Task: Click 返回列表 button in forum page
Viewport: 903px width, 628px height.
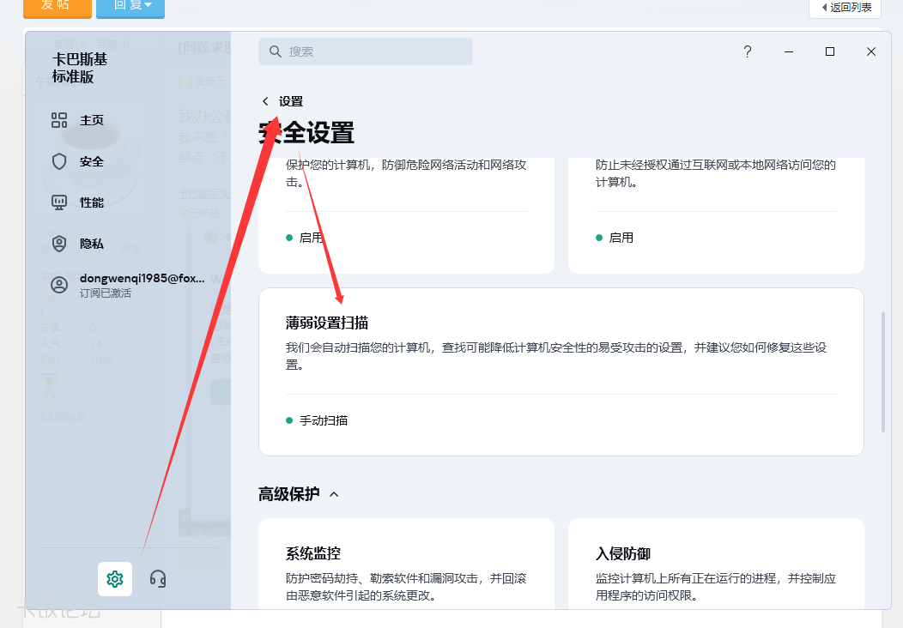Action: coord(845,8)
